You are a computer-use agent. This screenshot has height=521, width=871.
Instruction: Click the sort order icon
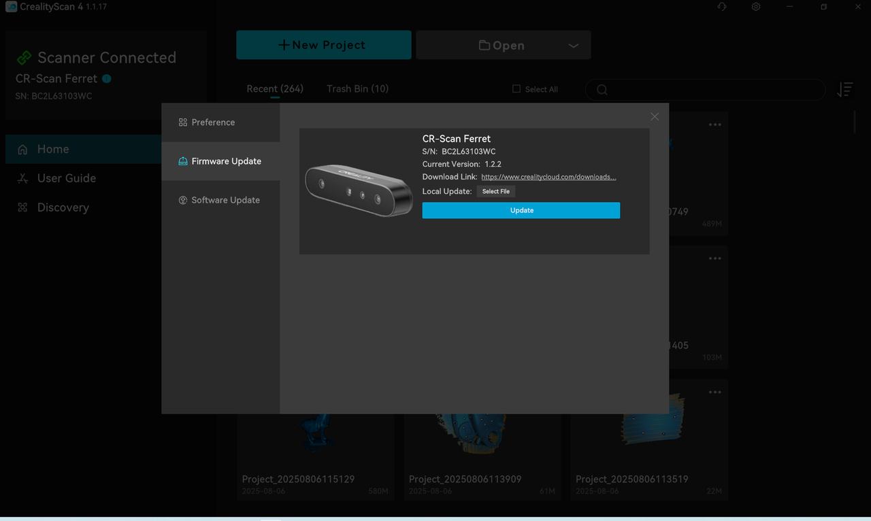point(844,90)
